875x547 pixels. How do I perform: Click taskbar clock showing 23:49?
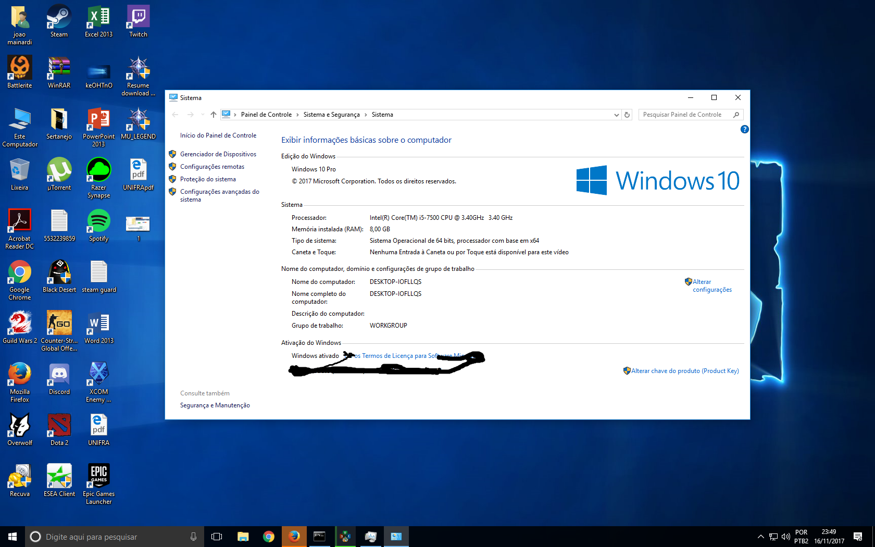coord(829,537)
